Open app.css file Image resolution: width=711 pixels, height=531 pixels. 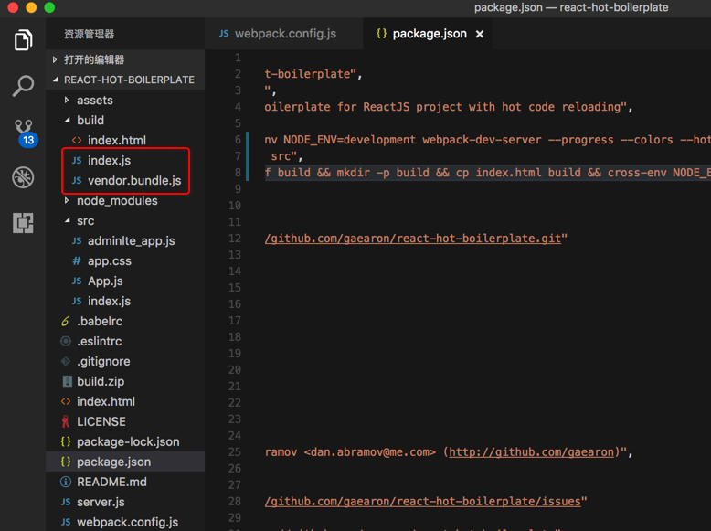point(125,260)
